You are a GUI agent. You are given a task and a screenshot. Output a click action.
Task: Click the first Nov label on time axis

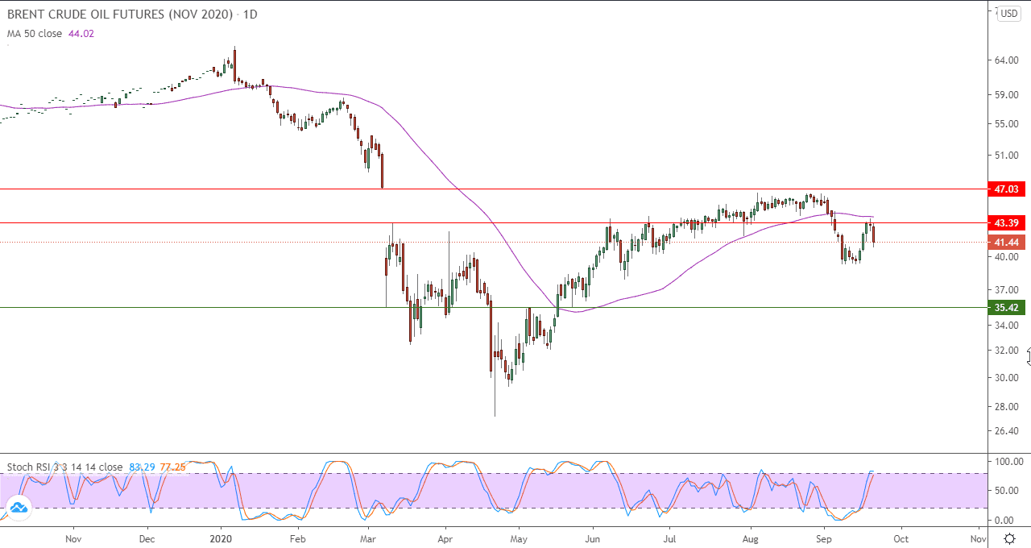coord(73,538)
